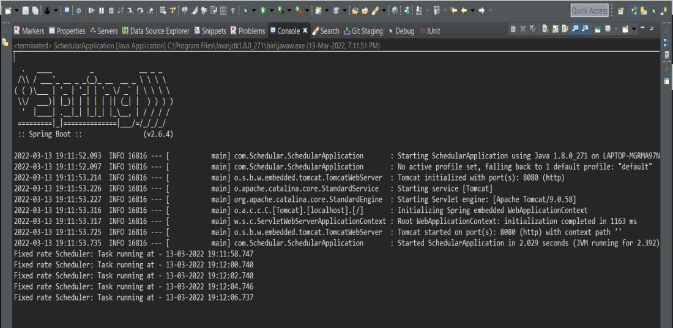Open the dropdown beside the black circle icon
The width and height of the screenshot is (673, 328).
click(56, 10)
